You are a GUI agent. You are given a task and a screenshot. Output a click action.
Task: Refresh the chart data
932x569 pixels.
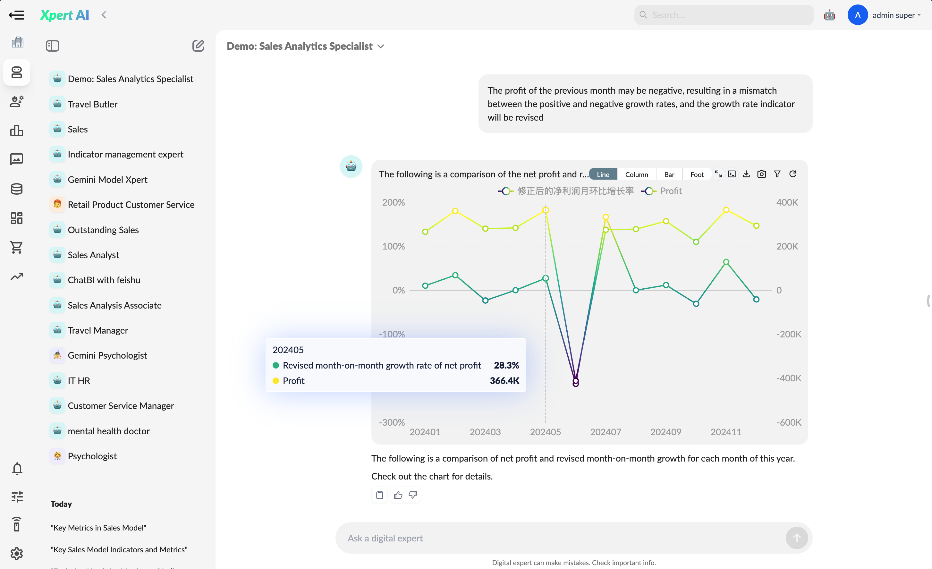(x=793, y=174)
